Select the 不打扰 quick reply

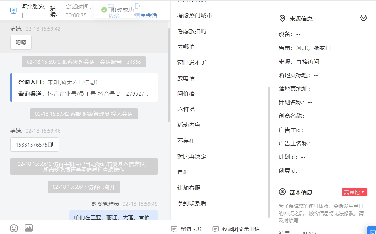[186, 110]
